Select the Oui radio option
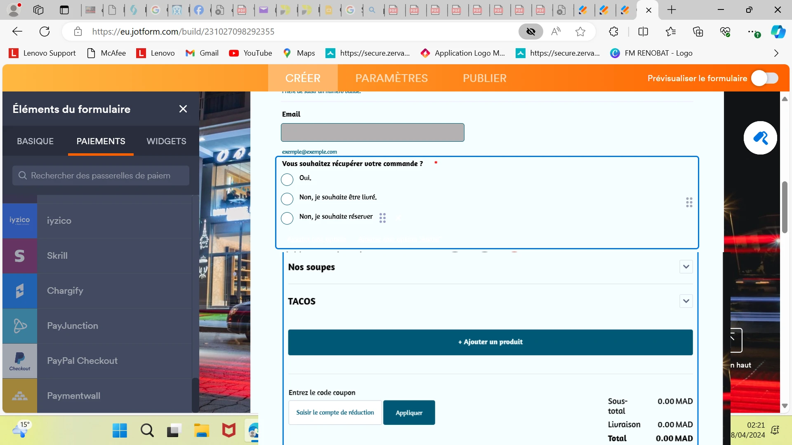The width and height of the screenshot is (792, 445). [287, 179]
